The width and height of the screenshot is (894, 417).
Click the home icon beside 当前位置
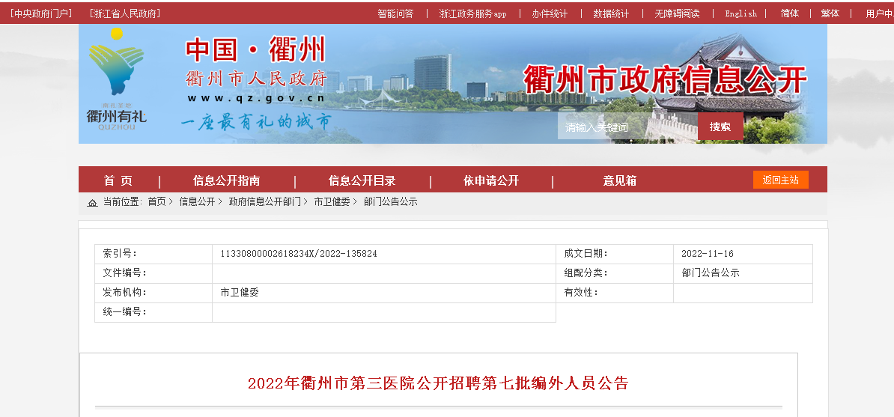(92, 202)
